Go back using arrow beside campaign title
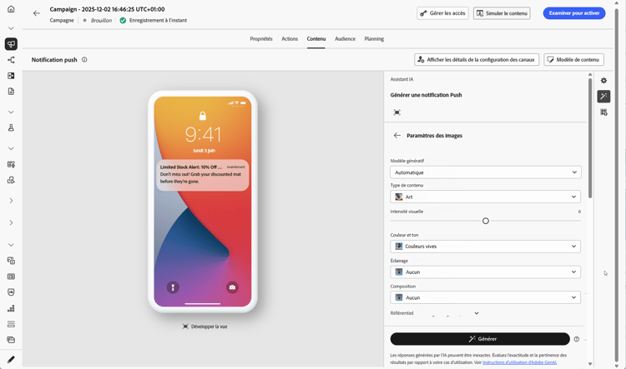 point(37,13)
